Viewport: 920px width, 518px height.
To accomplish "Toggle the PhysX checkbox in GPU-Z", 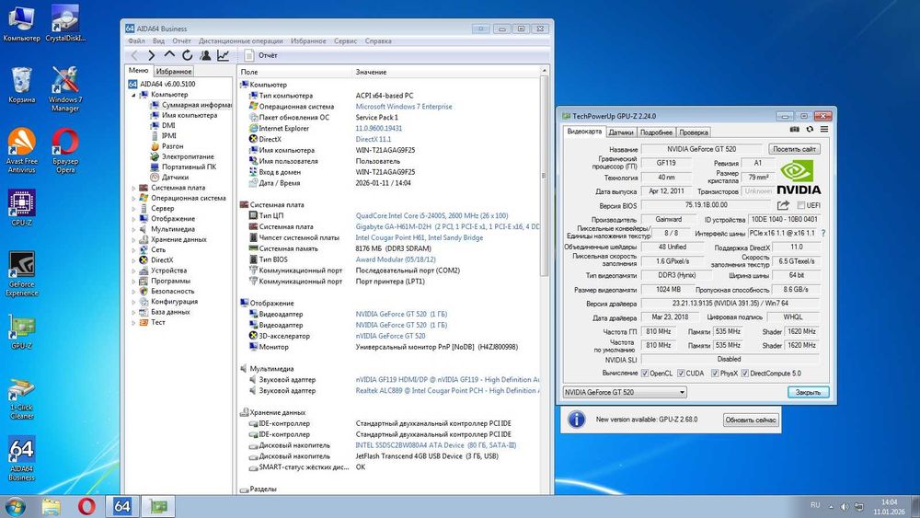I will click(x=715, y=374).
